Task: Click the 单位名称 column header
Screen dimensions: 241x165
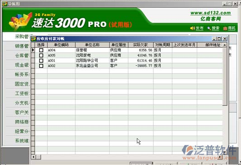Action: (92, 45)
